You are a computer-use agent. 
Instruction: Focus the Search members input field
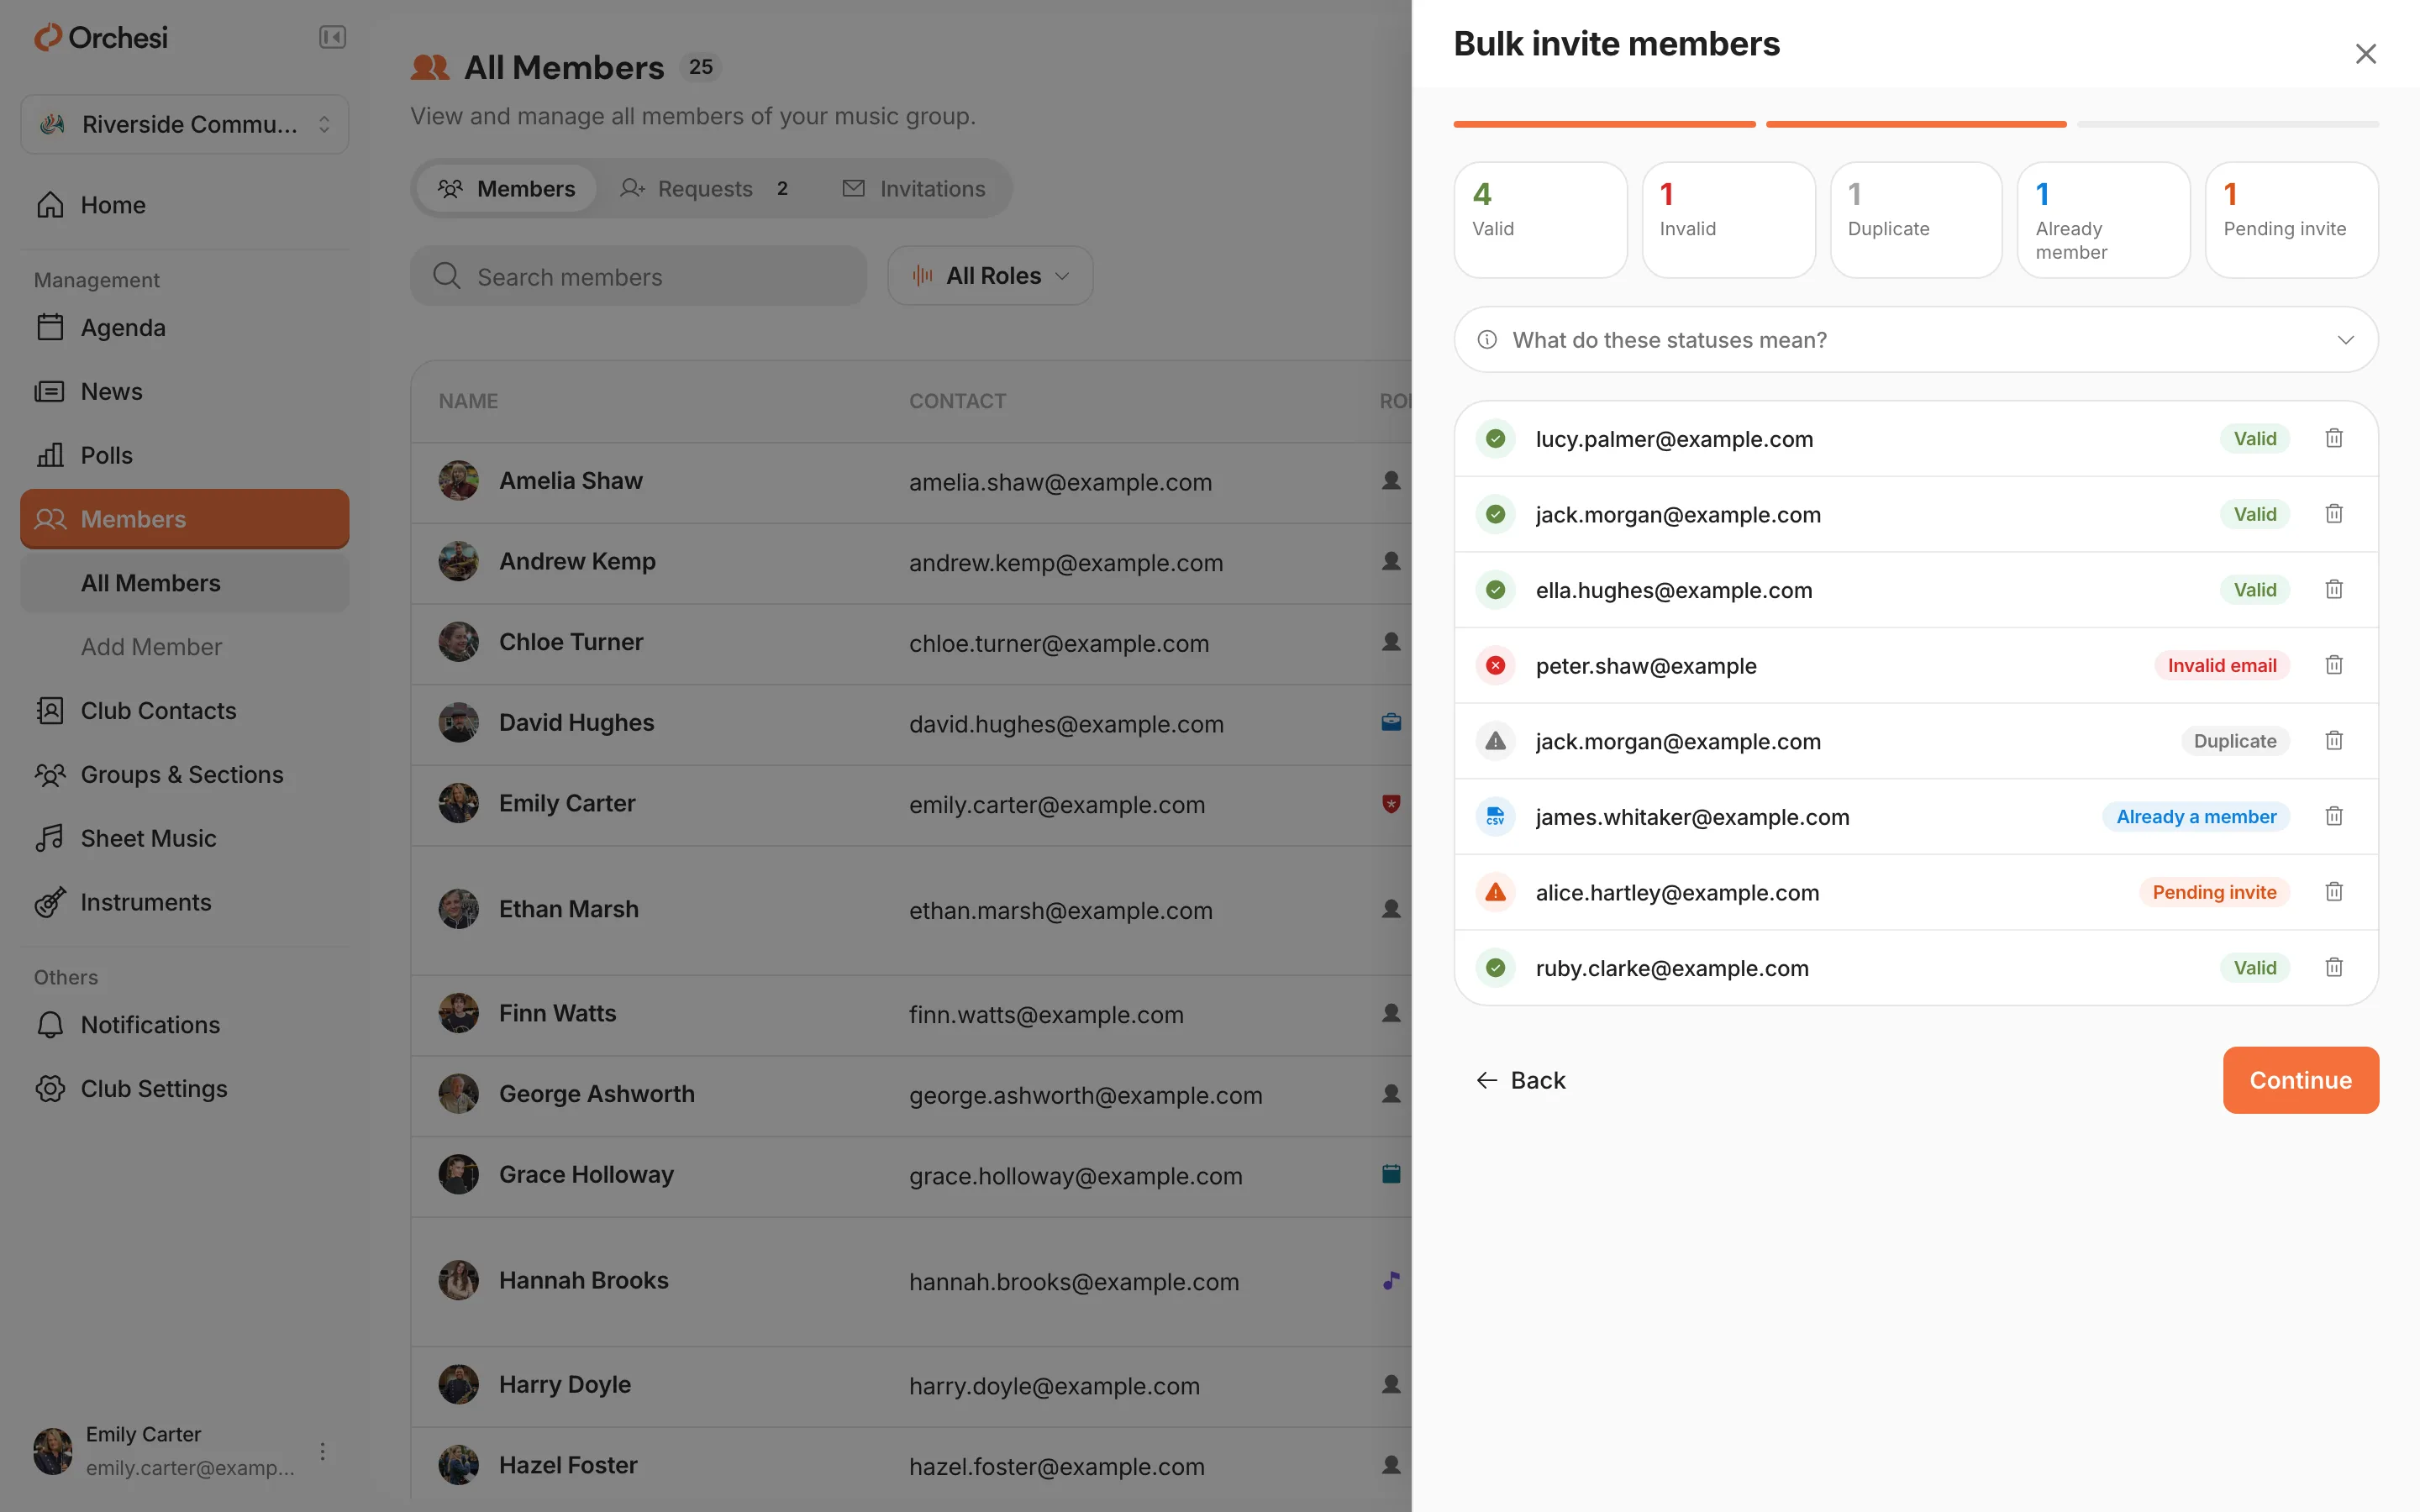tap(638, 276)
